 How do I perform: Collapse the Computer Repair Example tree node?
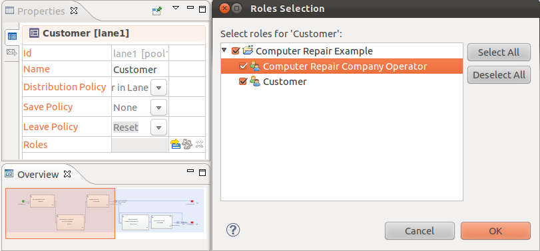(224, 50)
